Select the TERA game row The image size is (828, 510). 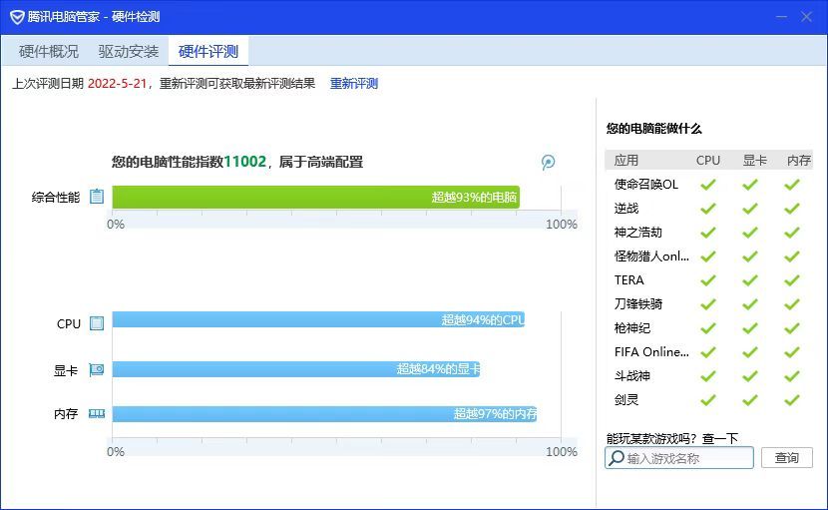click(708, 280)
